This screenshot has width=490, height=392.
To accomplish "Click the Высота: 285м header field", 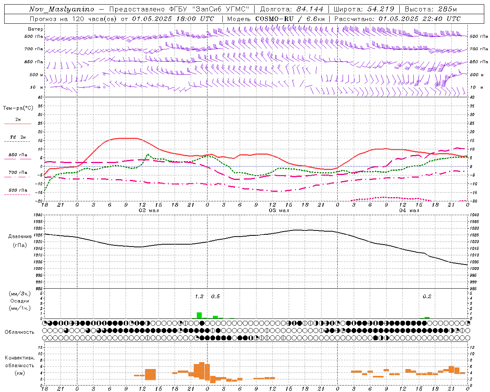I will [x=431, y=9].
